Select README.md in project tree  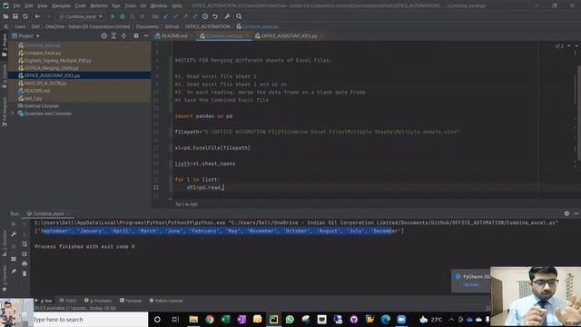pos(36,91)
